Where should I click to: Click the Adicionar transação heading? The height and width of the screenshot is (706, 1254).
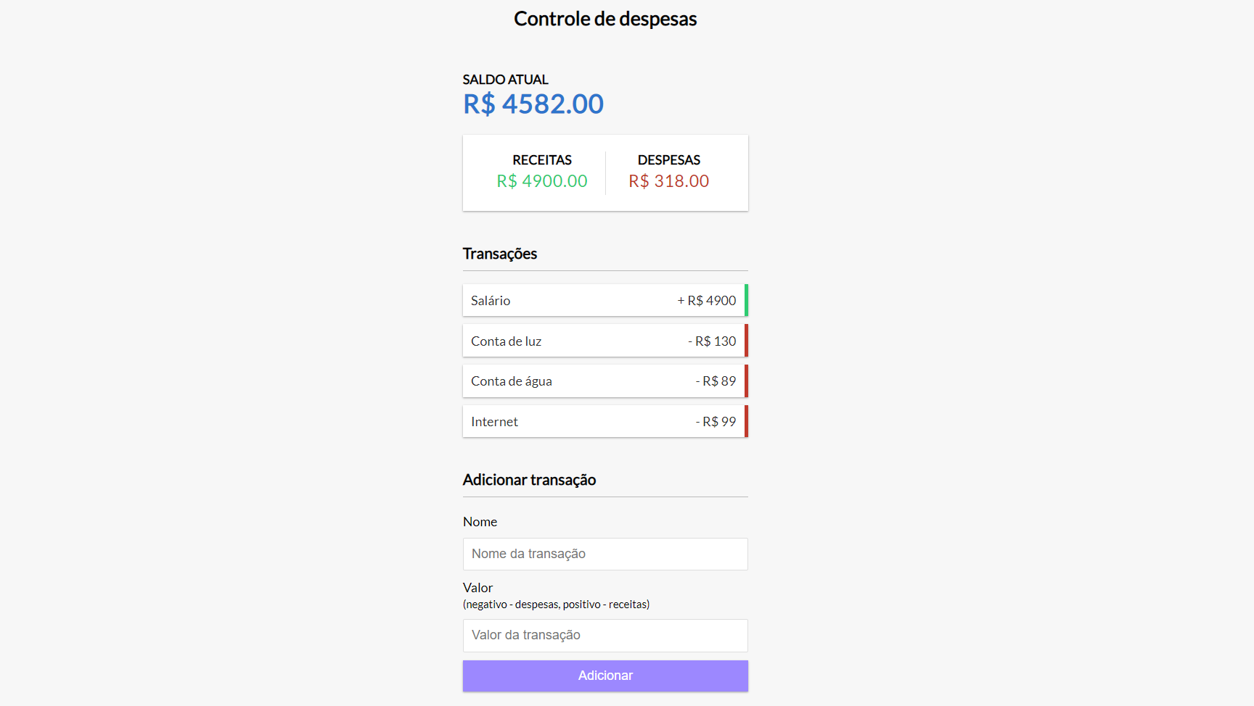(529, 480)
